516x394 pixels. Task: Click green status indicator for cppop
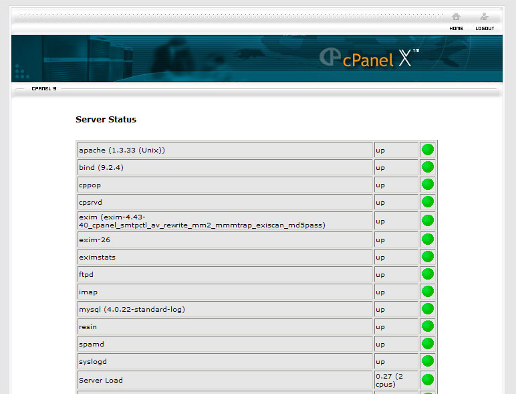[428, 185]
